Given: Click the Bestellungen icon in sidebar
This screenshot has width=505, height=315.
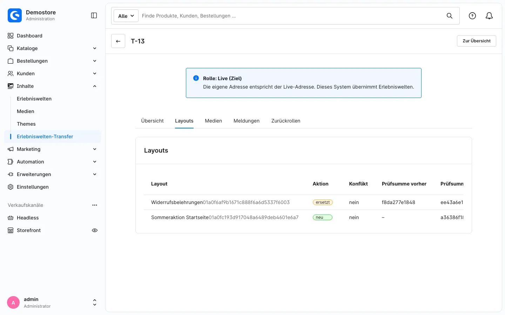Looking at the screenshot, I should (11, 61).
